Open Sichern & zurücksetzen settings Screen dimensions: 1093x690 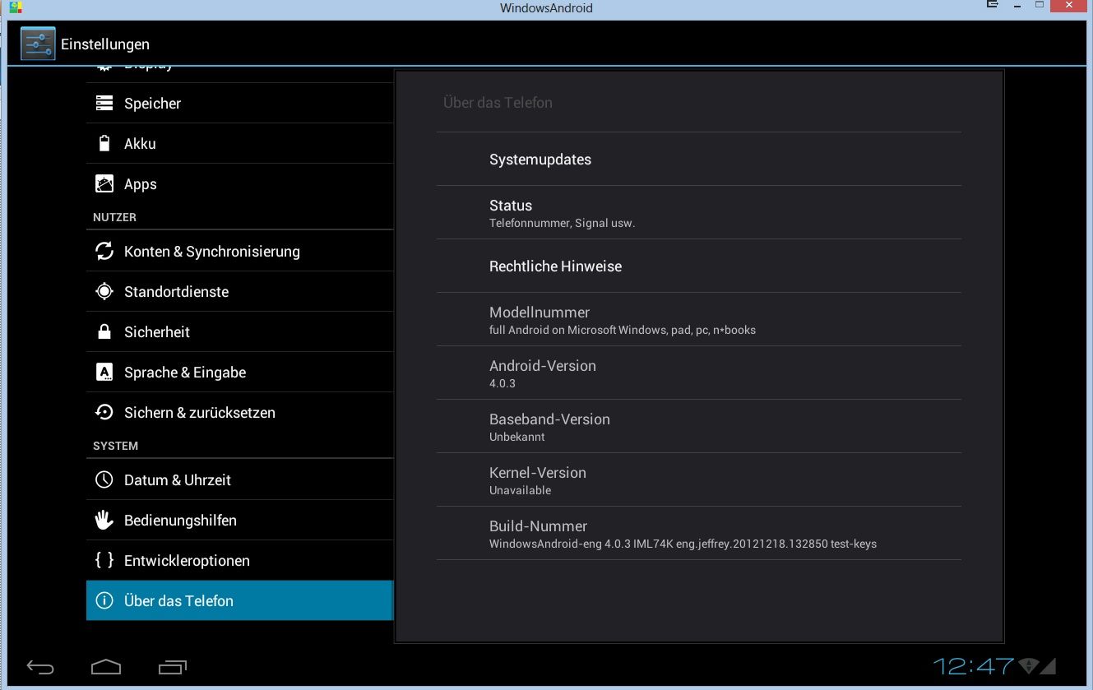click(x=199, y=413)
